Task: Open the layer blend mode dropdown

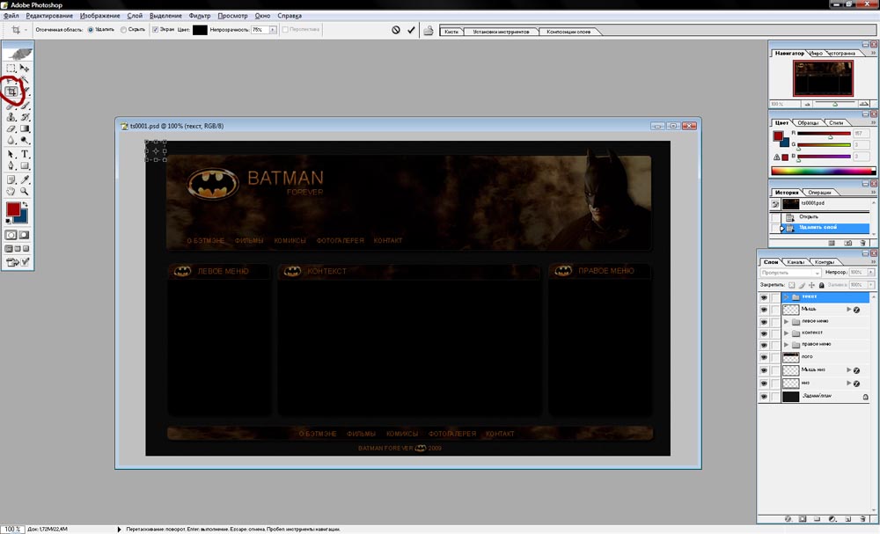Action: pyautogui.click(x=791, y=273)
